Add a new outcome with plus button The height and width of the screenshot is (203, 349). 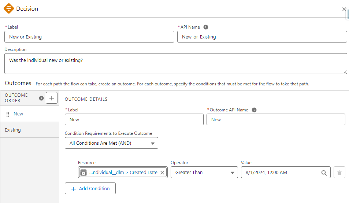(x=52, y=98)
